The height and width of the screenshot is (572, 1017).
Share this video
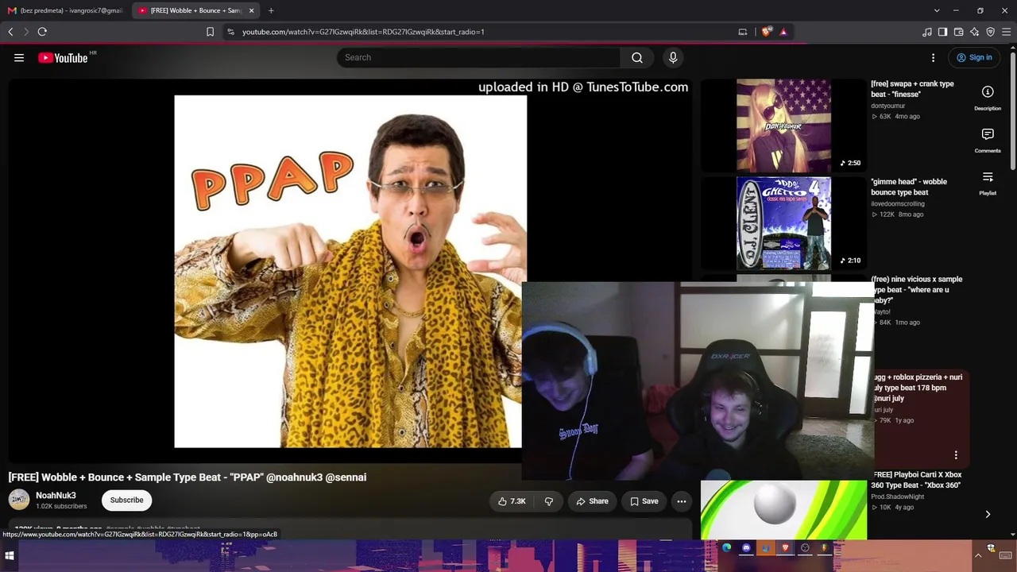(x=592, y=501)
